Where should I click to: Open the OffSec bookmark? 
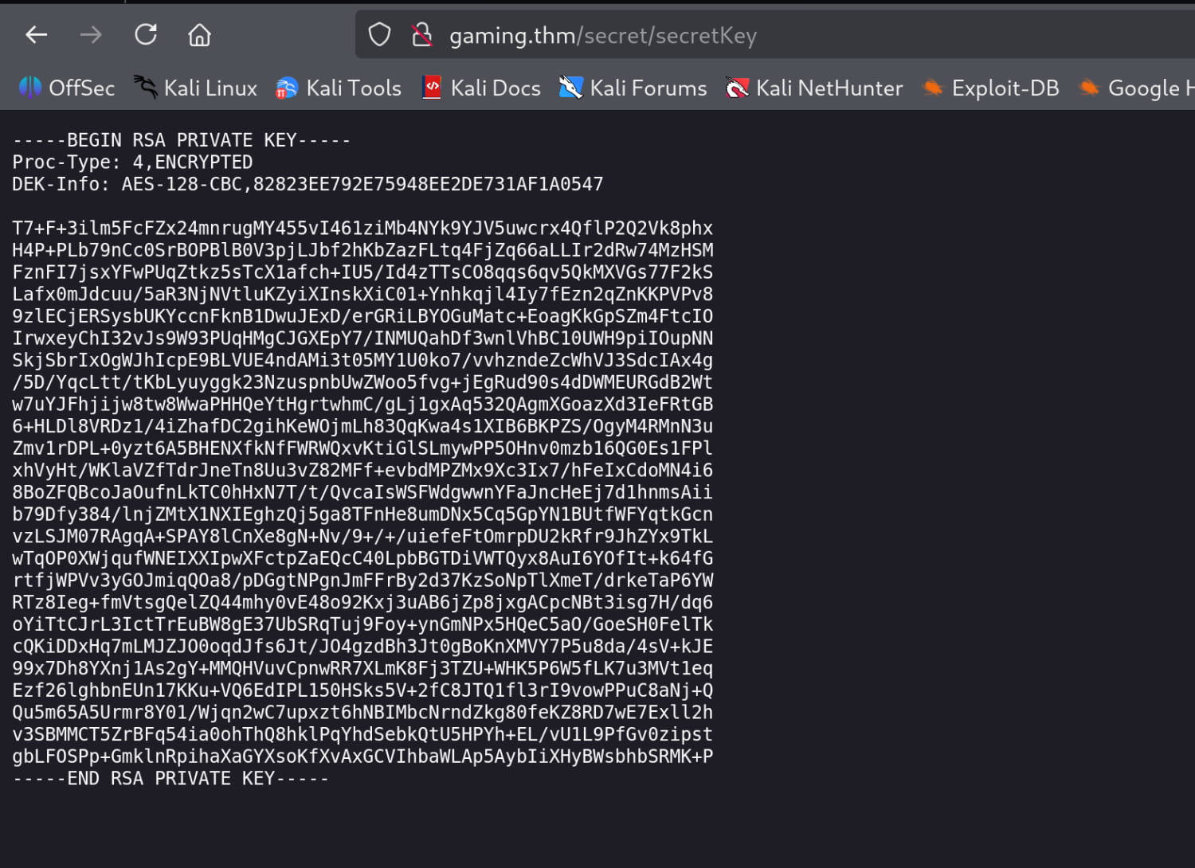tap(67, 88)
